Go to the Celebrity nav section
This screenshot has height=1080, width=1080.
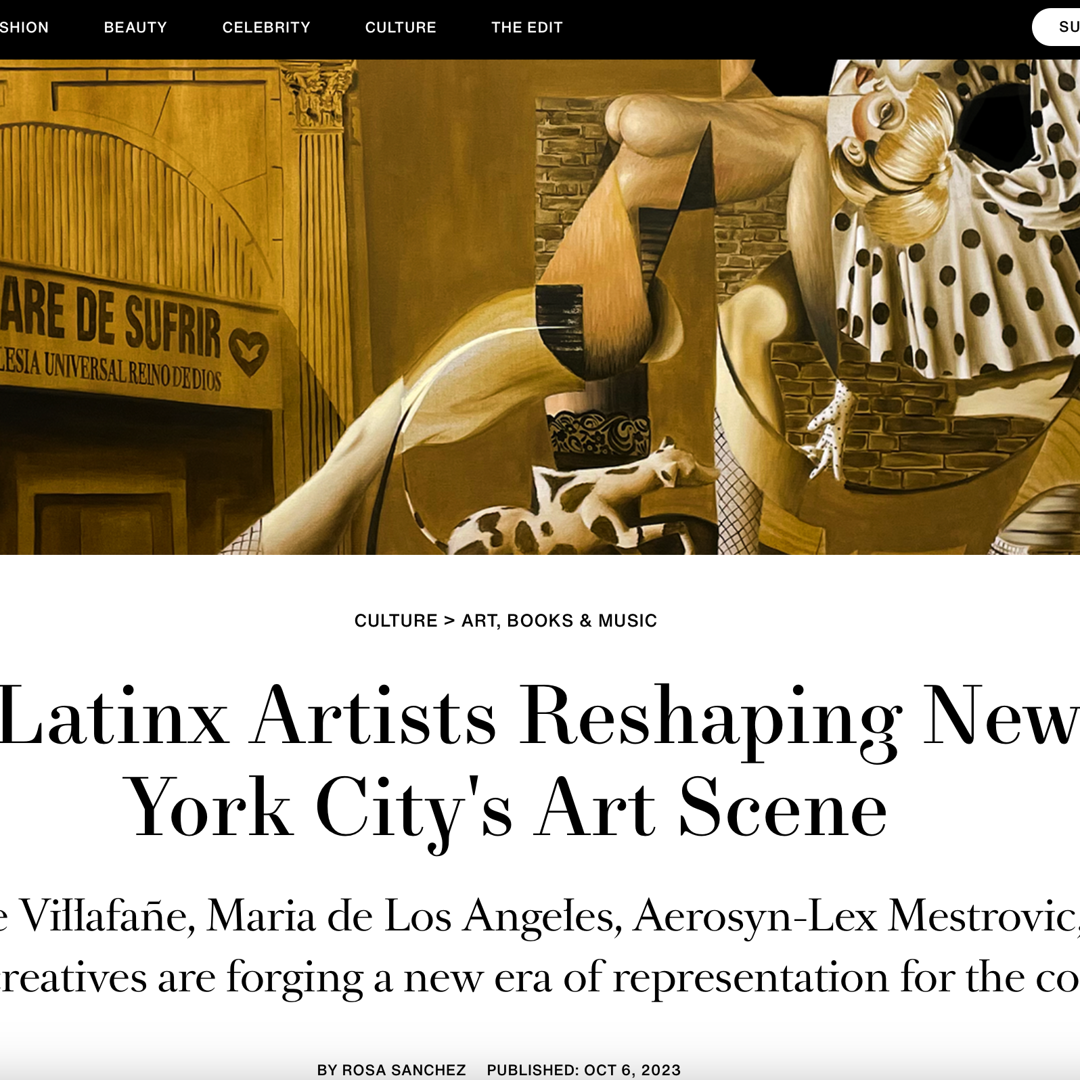[x=266, y=28]
